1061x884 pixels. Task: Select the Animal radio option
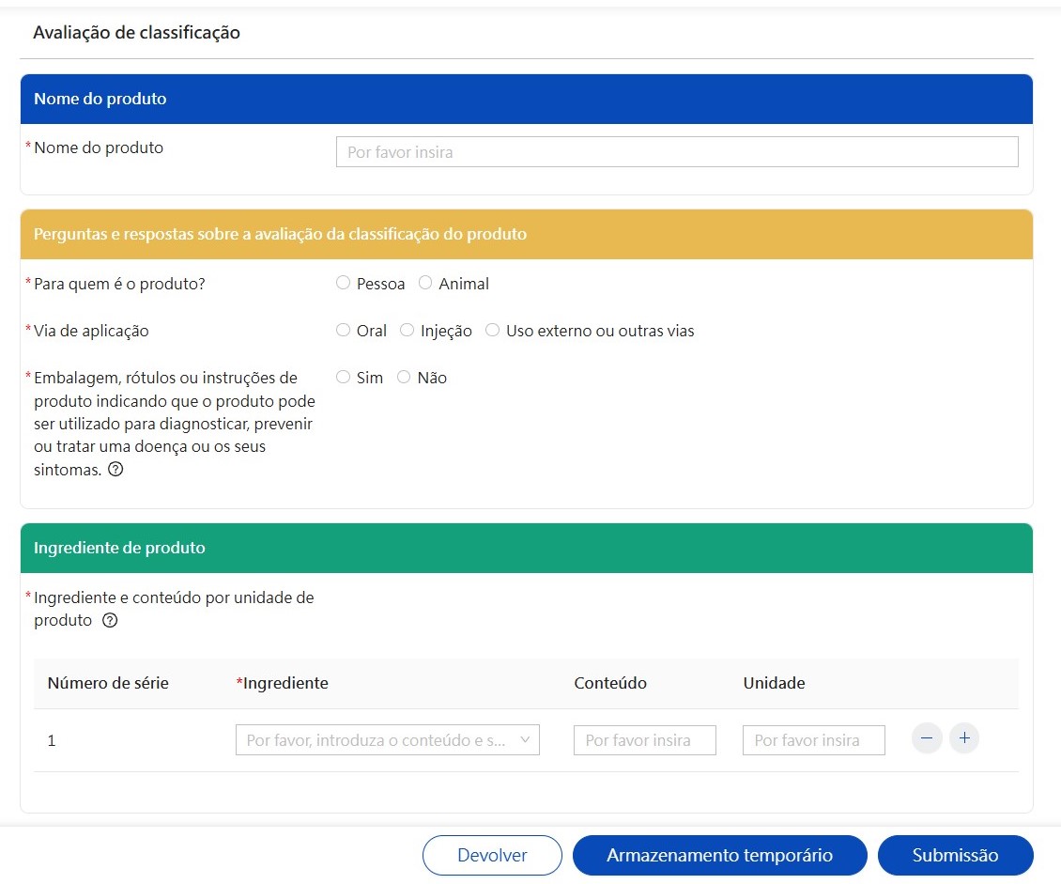pos(425,283)
